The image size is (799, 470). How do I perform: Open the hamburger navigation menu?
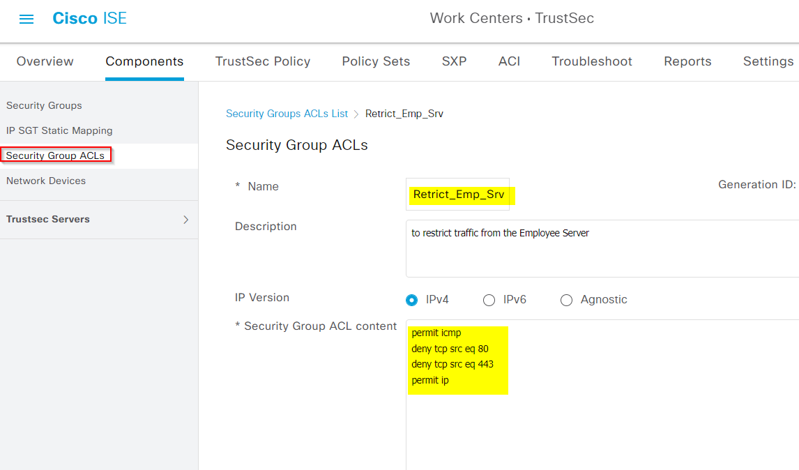tap(26, 19)
